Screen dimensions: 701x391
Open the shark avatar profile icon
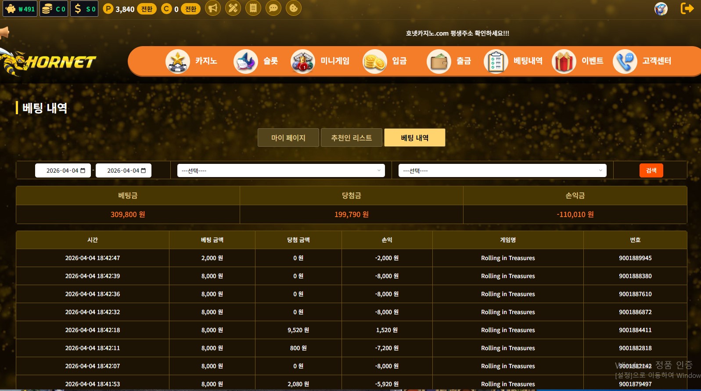pos(661,9)
